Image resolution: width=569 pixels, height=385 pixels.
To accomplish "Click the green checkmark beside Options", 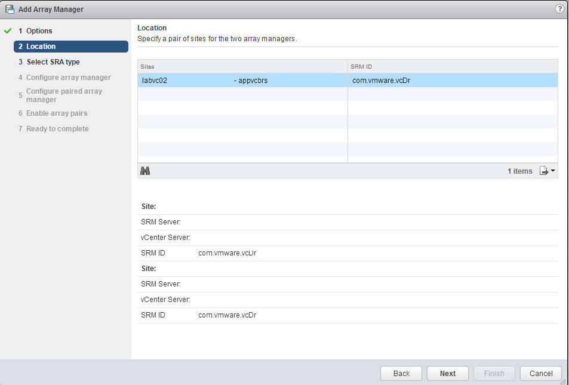I will 8,31.
